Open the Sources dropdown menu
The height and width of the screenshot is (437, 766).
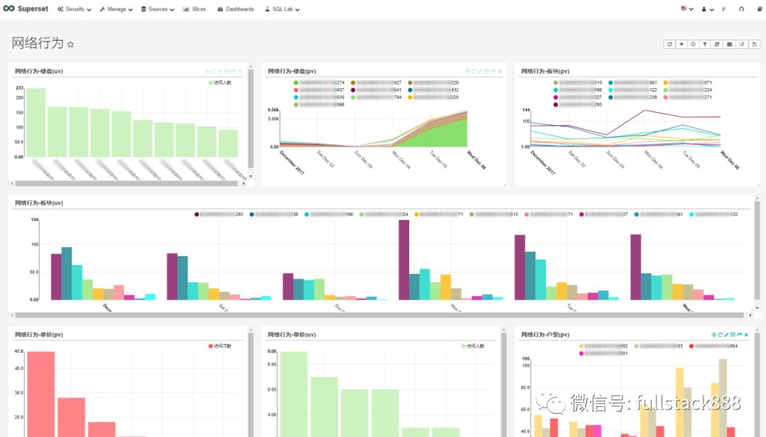coord(157,9)
